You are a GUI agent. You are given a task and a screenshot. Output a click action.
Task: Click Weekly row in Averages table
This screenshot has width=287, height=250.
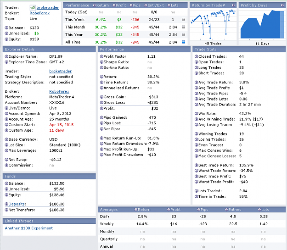click(191, 224)
